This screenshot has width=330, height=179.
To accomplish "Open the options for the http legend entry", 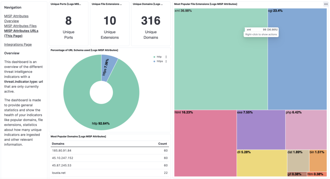I will (166, 57).
